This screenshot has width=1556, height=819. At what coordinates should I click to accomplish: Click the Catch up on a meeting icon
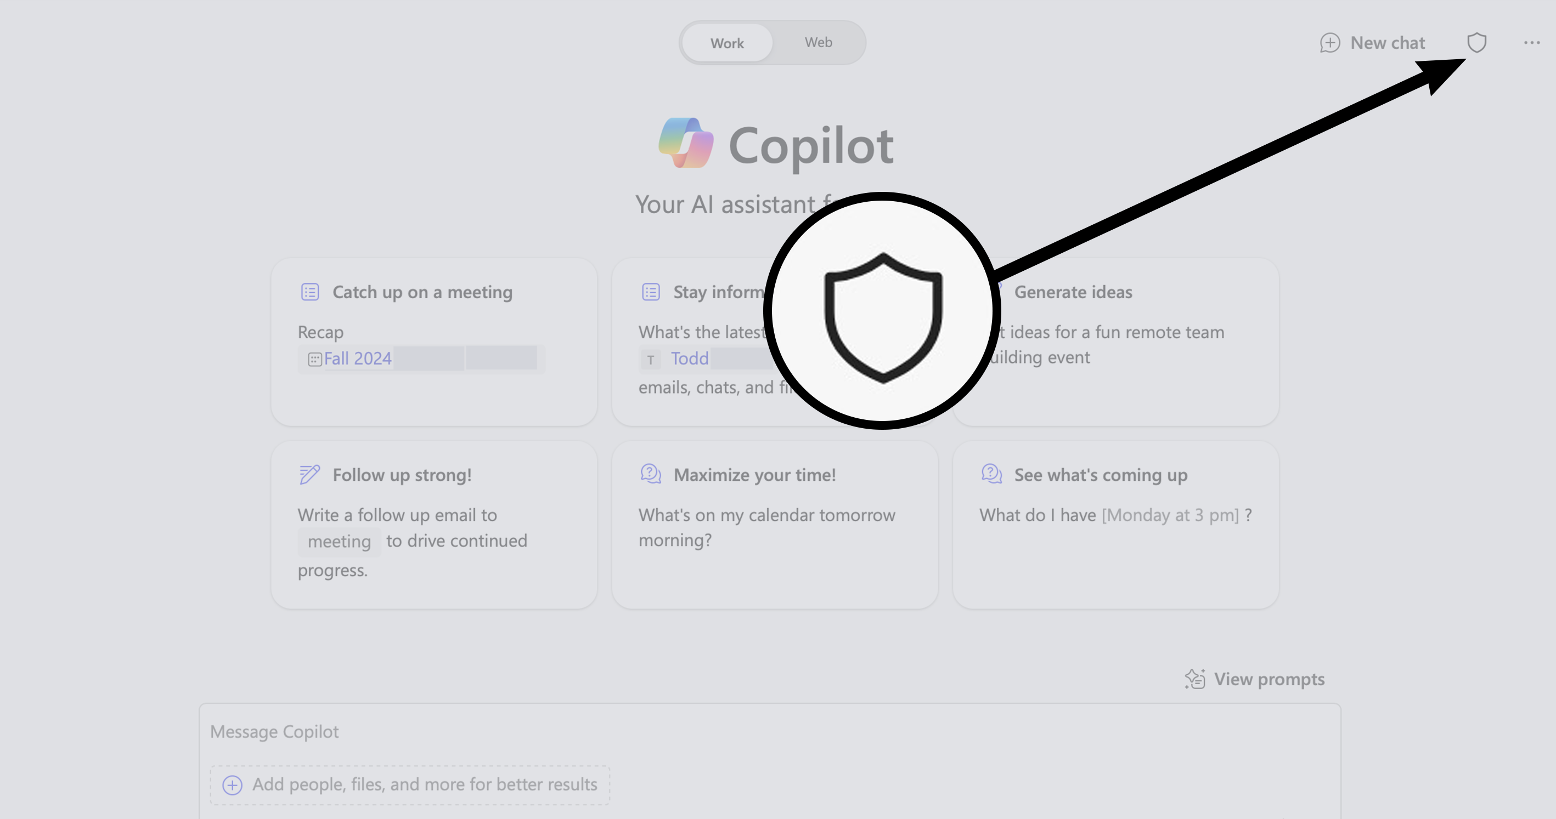click(x=310, y=292)
